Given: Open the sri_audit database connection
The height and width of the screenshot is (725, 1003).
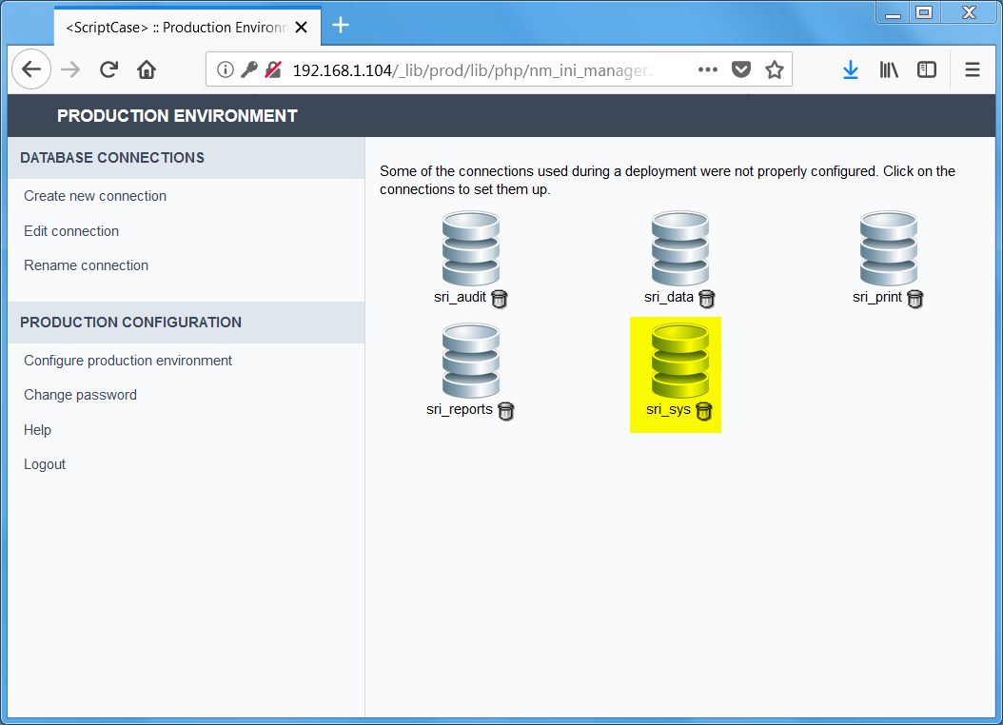Looking at the screenshot, I should (x=470, y=248).
